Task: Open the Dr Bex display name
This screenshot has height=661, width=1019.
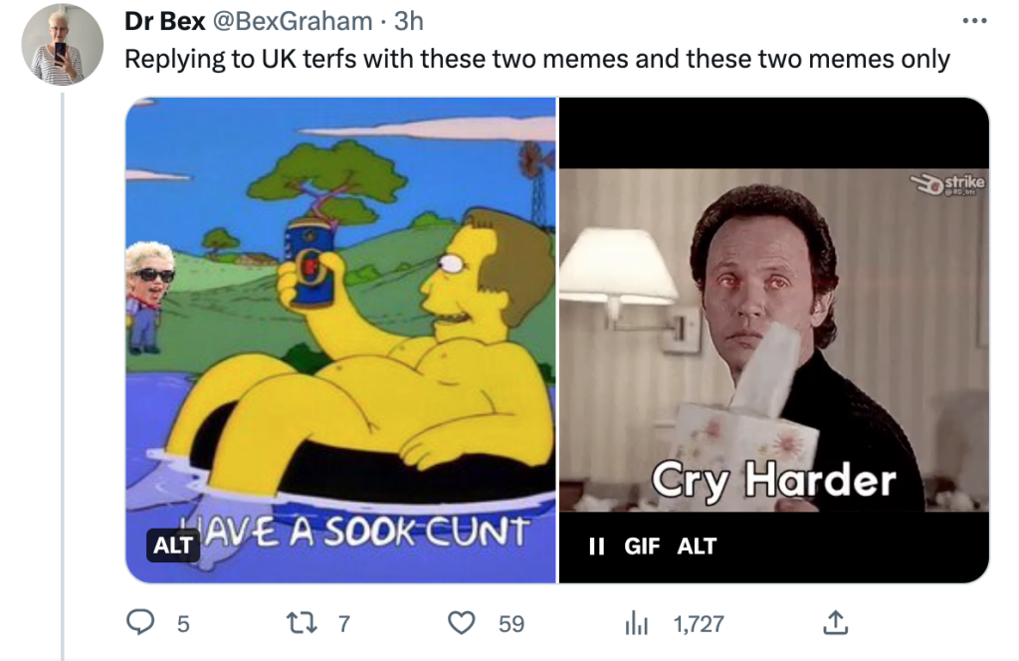Action: [164, 22]
